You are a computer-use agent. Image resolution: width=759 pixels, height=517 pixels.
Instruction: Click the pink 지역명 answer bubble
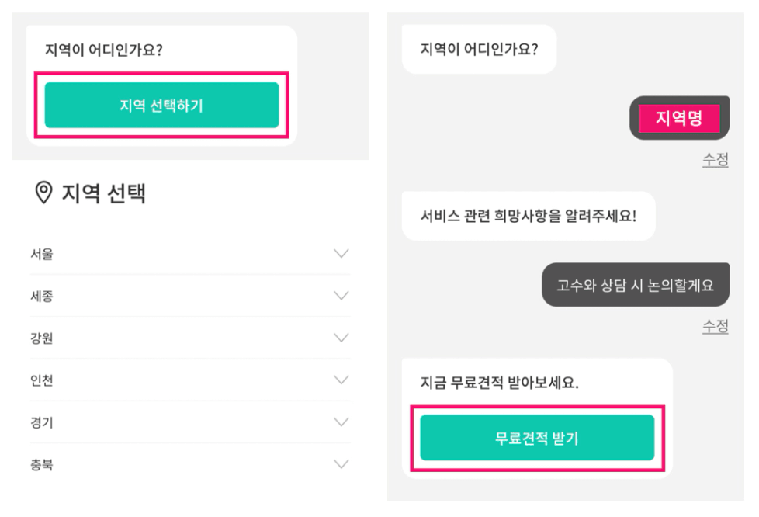(679, 118)
